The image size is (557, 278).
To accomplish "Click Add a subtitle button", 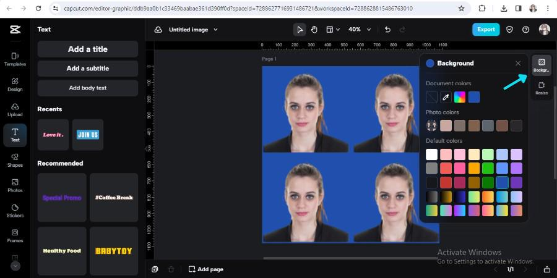I will (x=88, y=69).
